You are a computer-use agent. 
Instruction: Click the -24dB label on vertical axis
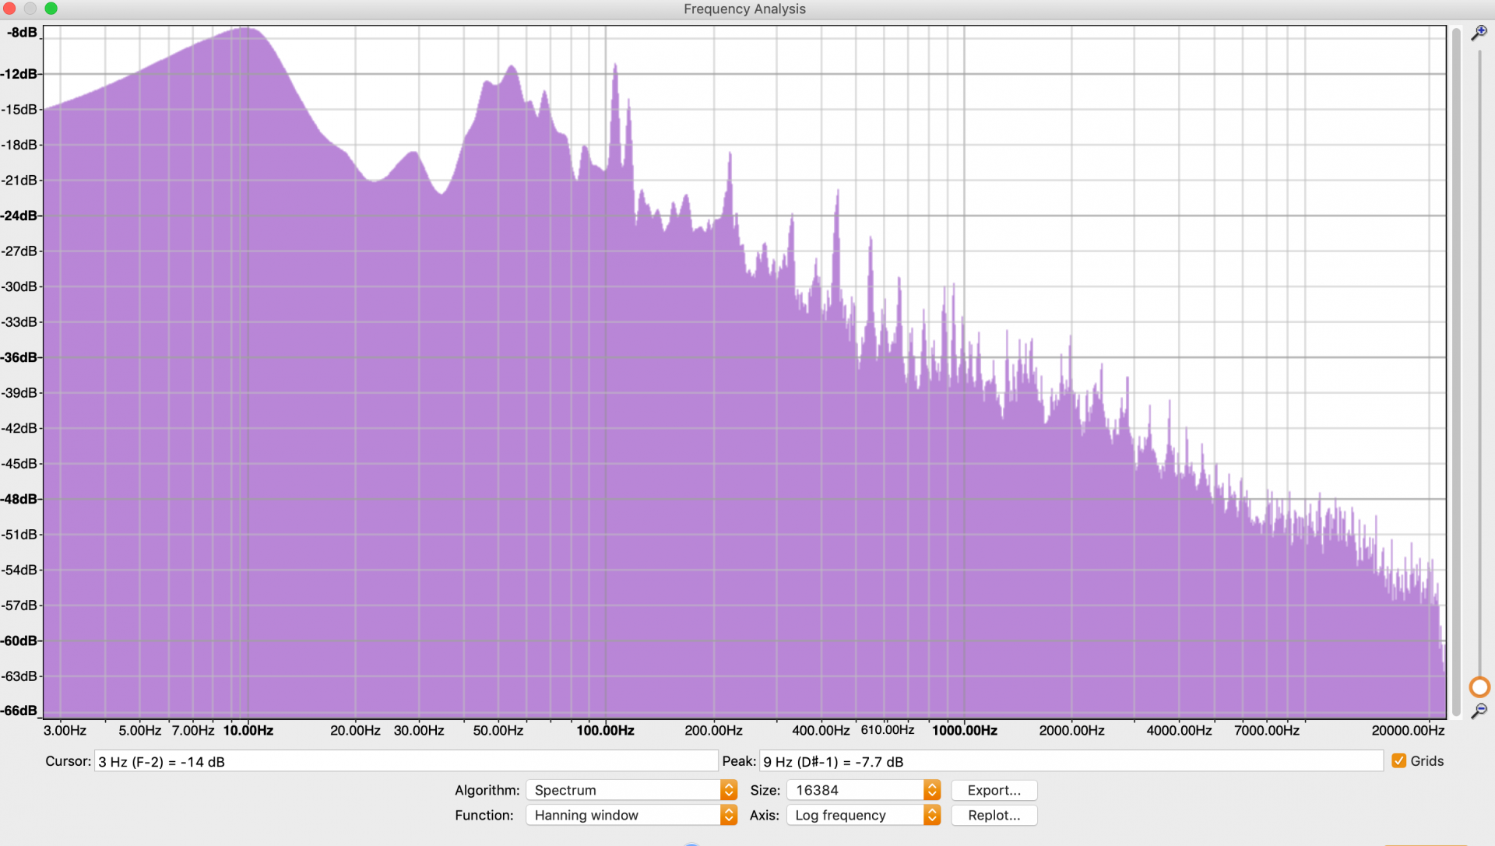(19, 216)
